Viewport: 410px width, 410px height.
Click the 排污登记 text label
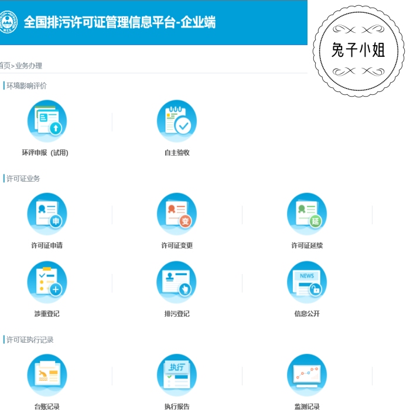point(177,313)
